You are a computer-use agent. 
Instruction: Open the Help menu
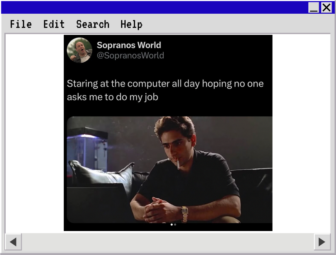[x=132, y=25]
